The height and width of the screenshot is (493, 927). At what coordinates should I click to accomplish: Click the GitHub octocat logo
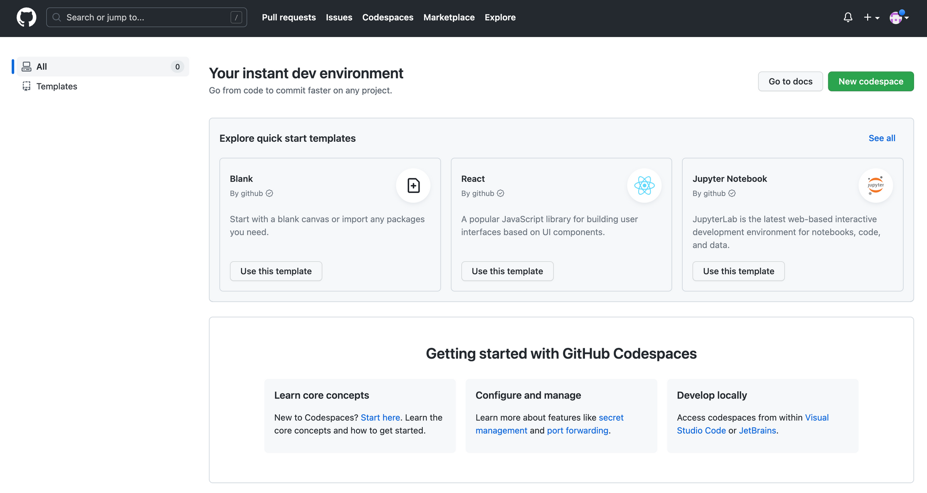(x=26, y=17)
